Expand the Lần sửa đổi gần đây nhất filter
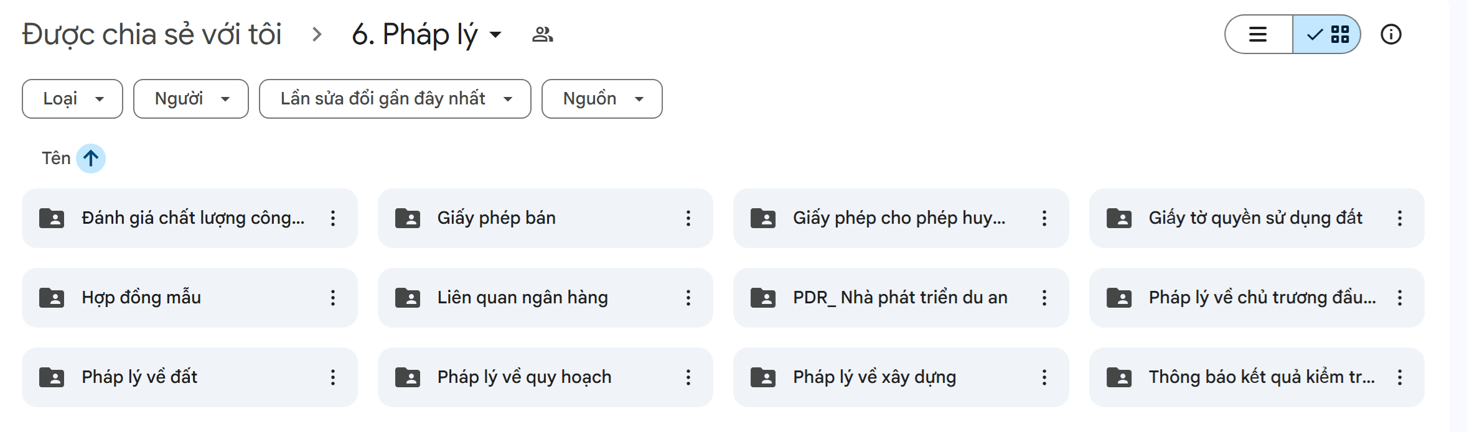 395,99
